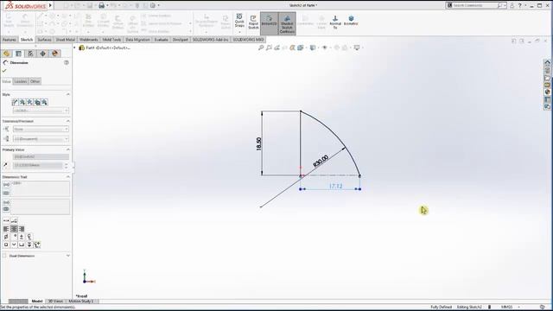
Task: Click the Print icon in the title bar
Action: [x=102, y=5]
